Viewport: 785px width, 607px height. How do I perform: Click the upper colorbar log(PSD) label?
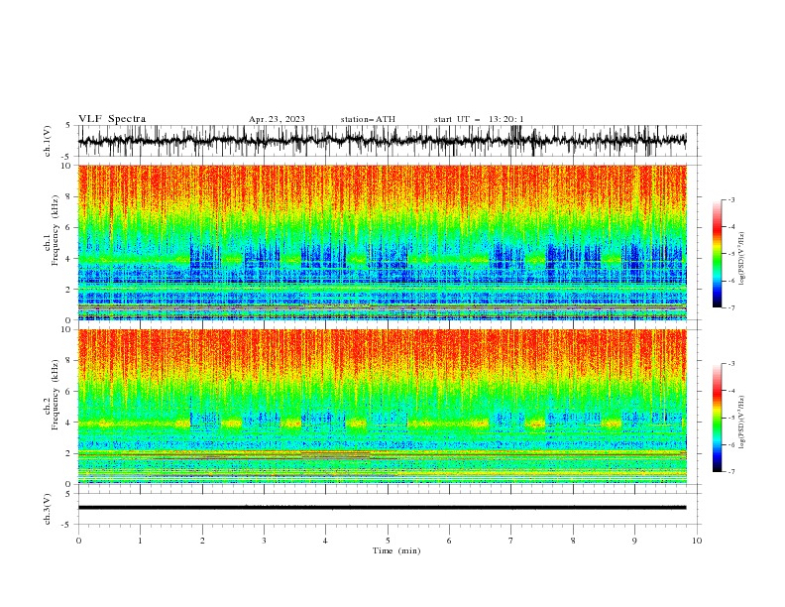pyautogui.click(x=742, y=259)
